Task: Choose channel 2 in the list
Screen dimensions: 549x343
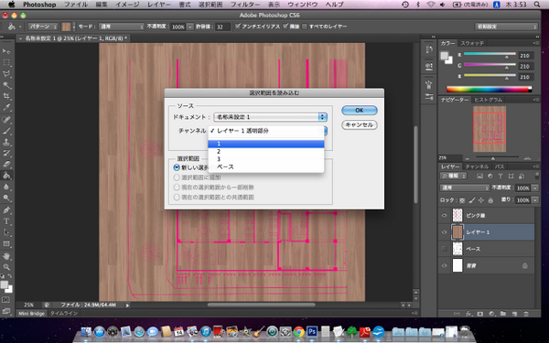Action: [266, 152]
